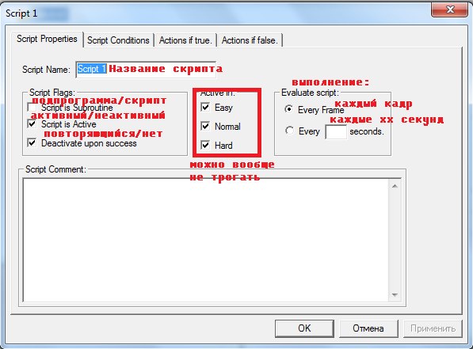Uncheck the Normal difficulty checkbox

point(205,126)
